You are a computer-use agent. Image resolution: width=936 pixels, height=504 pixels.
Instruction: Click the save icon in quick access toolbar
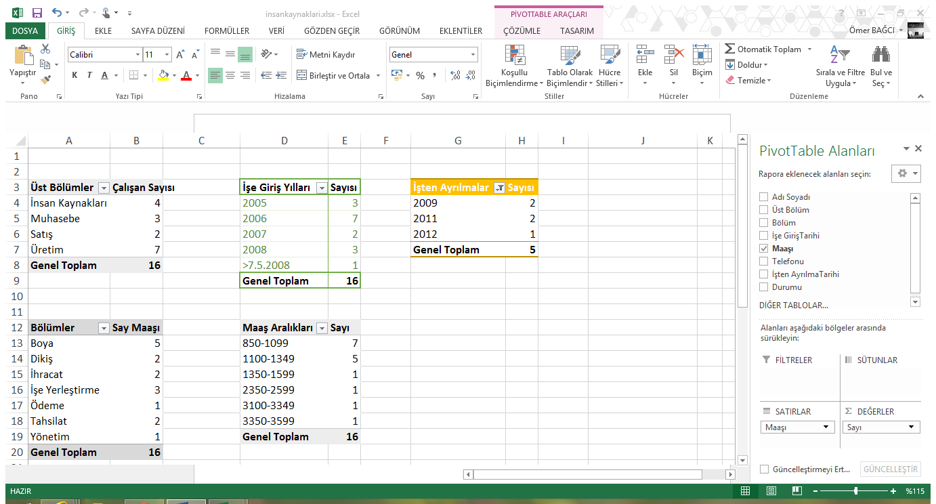(37, 13)
